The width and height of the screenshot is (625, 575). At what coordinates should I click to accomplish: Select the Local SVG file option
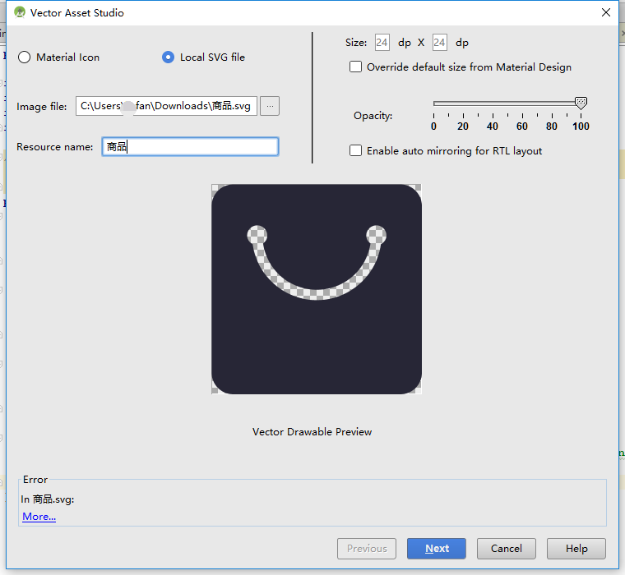(x=169, y=57)
